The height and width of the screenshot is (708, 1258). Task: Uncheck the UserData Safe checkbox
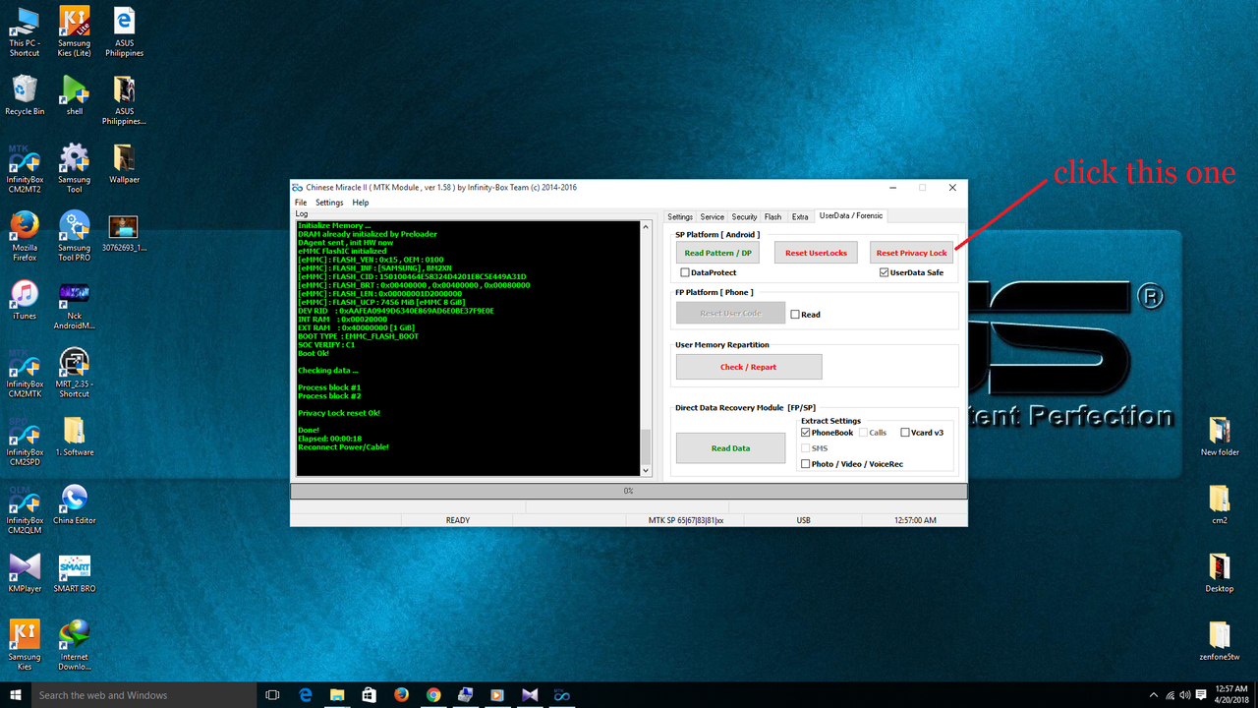coord(884,272)
